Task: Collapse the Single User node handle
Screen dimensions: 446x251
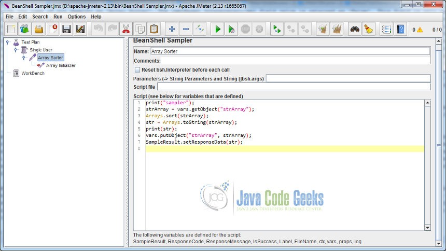Action: point(16,50)
